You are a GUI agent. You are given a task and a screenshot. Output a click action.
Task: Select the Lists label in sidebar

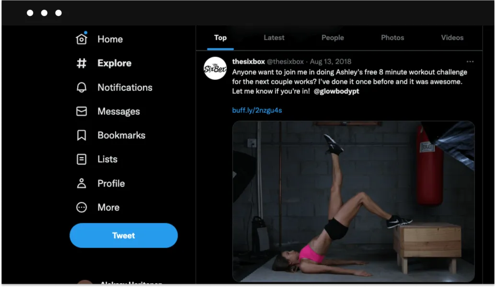tap(107, 159)
